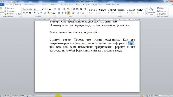Open underline style dropdown arrow

pos(32,13)
